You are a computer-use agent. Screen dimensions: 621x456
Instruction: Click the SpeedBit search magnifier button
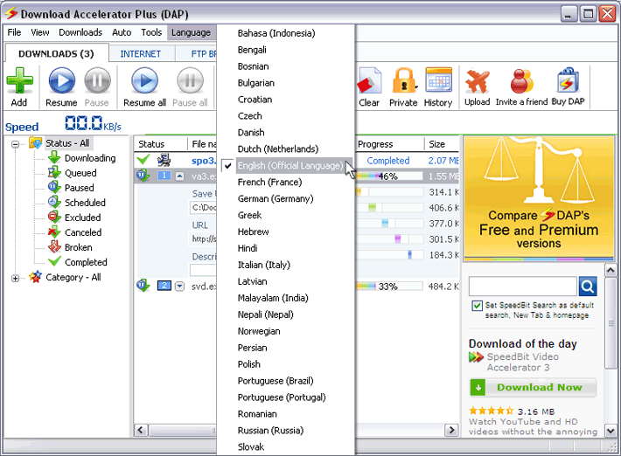588,287
